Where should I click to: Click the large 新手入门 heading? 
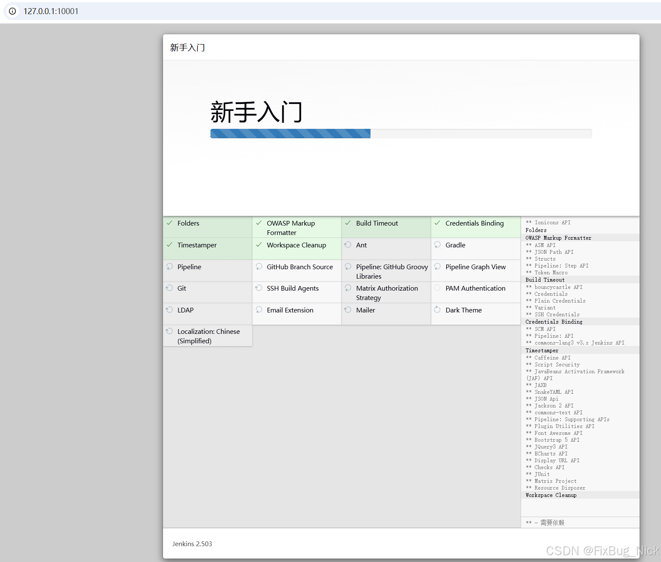pyautogui.click(x=256, y=112)
